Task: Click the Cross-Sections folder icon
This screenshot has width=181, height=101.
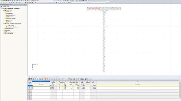Action: (7, 15)
